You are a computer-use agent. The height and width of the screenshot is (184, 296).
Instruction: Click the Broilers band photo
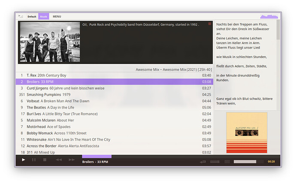50,42
